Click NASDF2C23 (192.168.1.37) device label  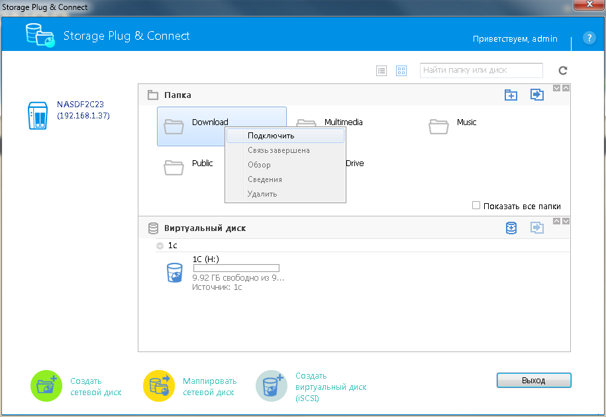point(83,110)
